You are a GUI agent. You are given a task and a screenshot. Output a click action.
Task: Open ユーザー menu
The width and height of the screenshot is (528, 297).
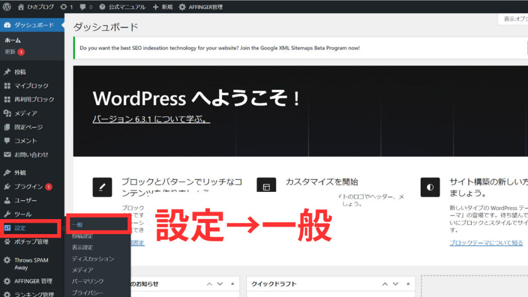[32, 200]
